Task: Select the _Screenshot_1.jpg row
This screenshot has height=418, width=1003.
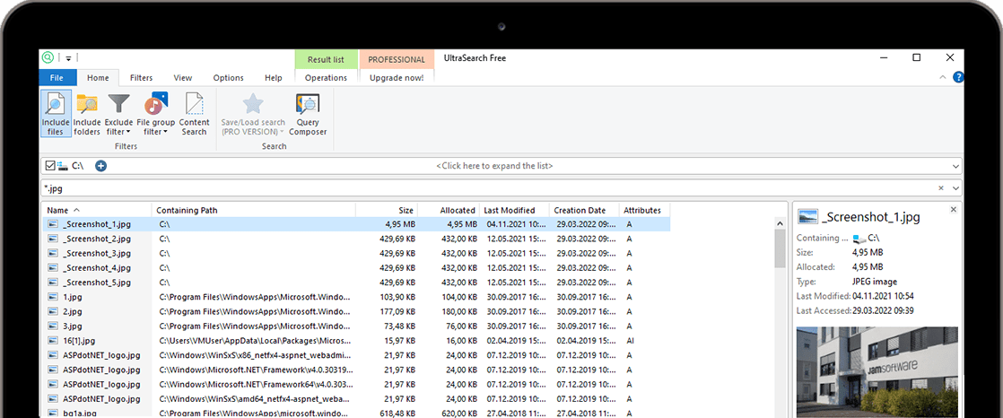Action: [357, 224]
